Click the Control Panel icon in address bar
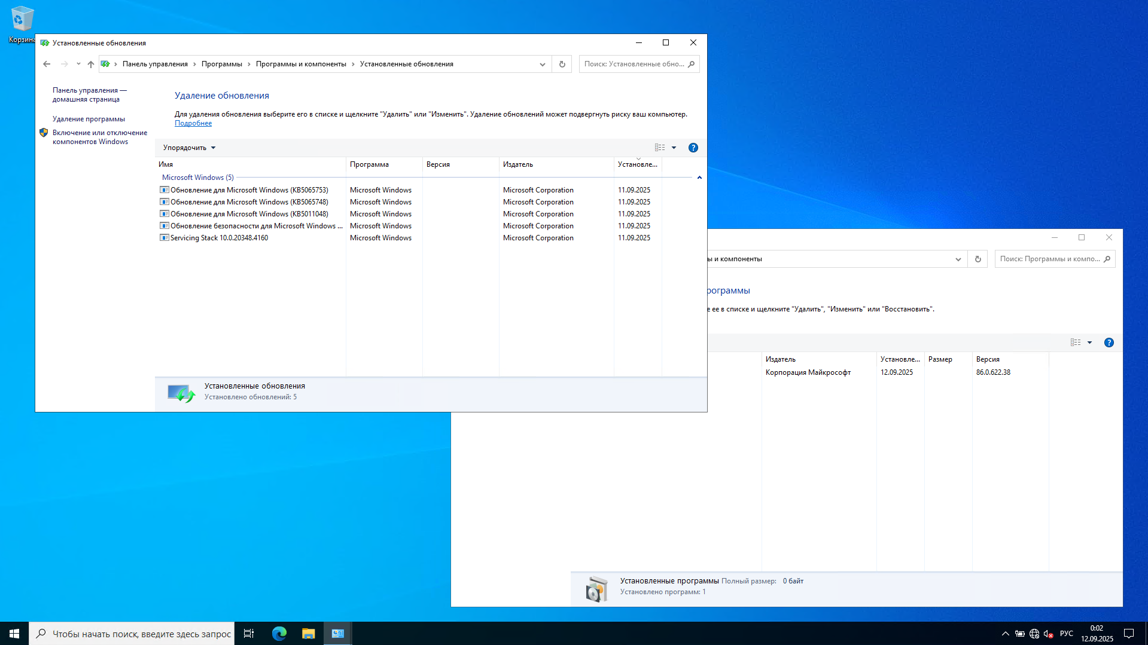 coord(105,64)
